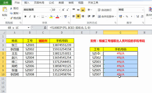Increase the indent
The image size is (152, 93).
click(93, 16)
